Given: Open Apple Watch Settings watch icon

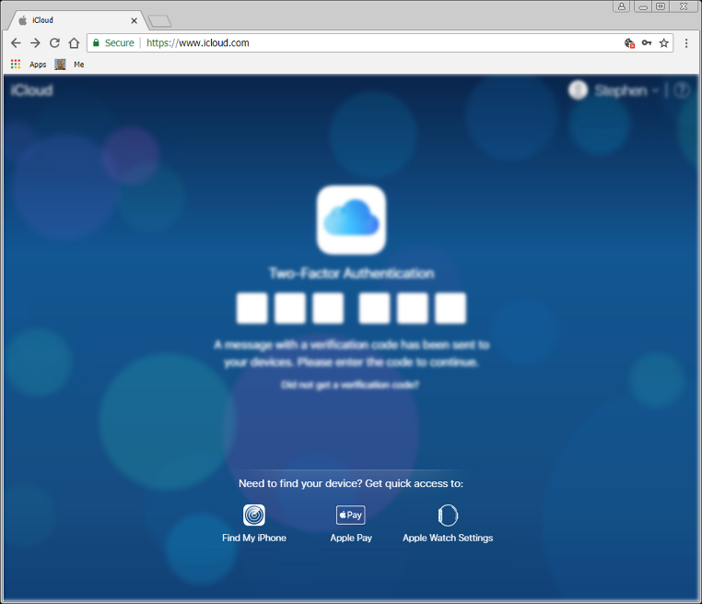Looking at the screenshot, I should [448, 515].
